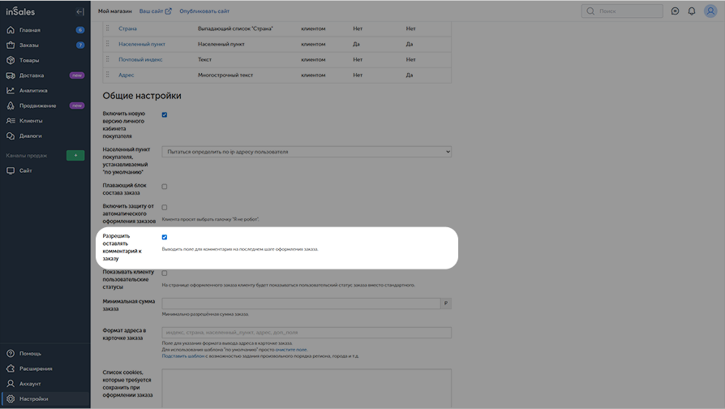Viewport: 725px width, 409px height.
Task: Uncheck allow order comments checkbox
Action: [x=165, y=237]
